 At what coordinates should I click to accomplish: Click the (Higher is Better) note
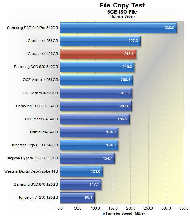click(x=122, y=16)
